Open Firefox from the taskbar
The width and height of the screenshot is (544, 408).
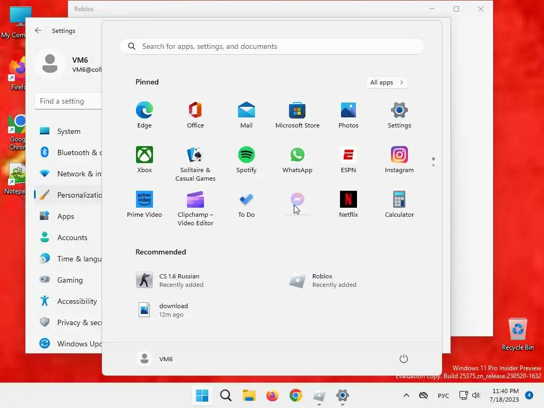[273, 395]
